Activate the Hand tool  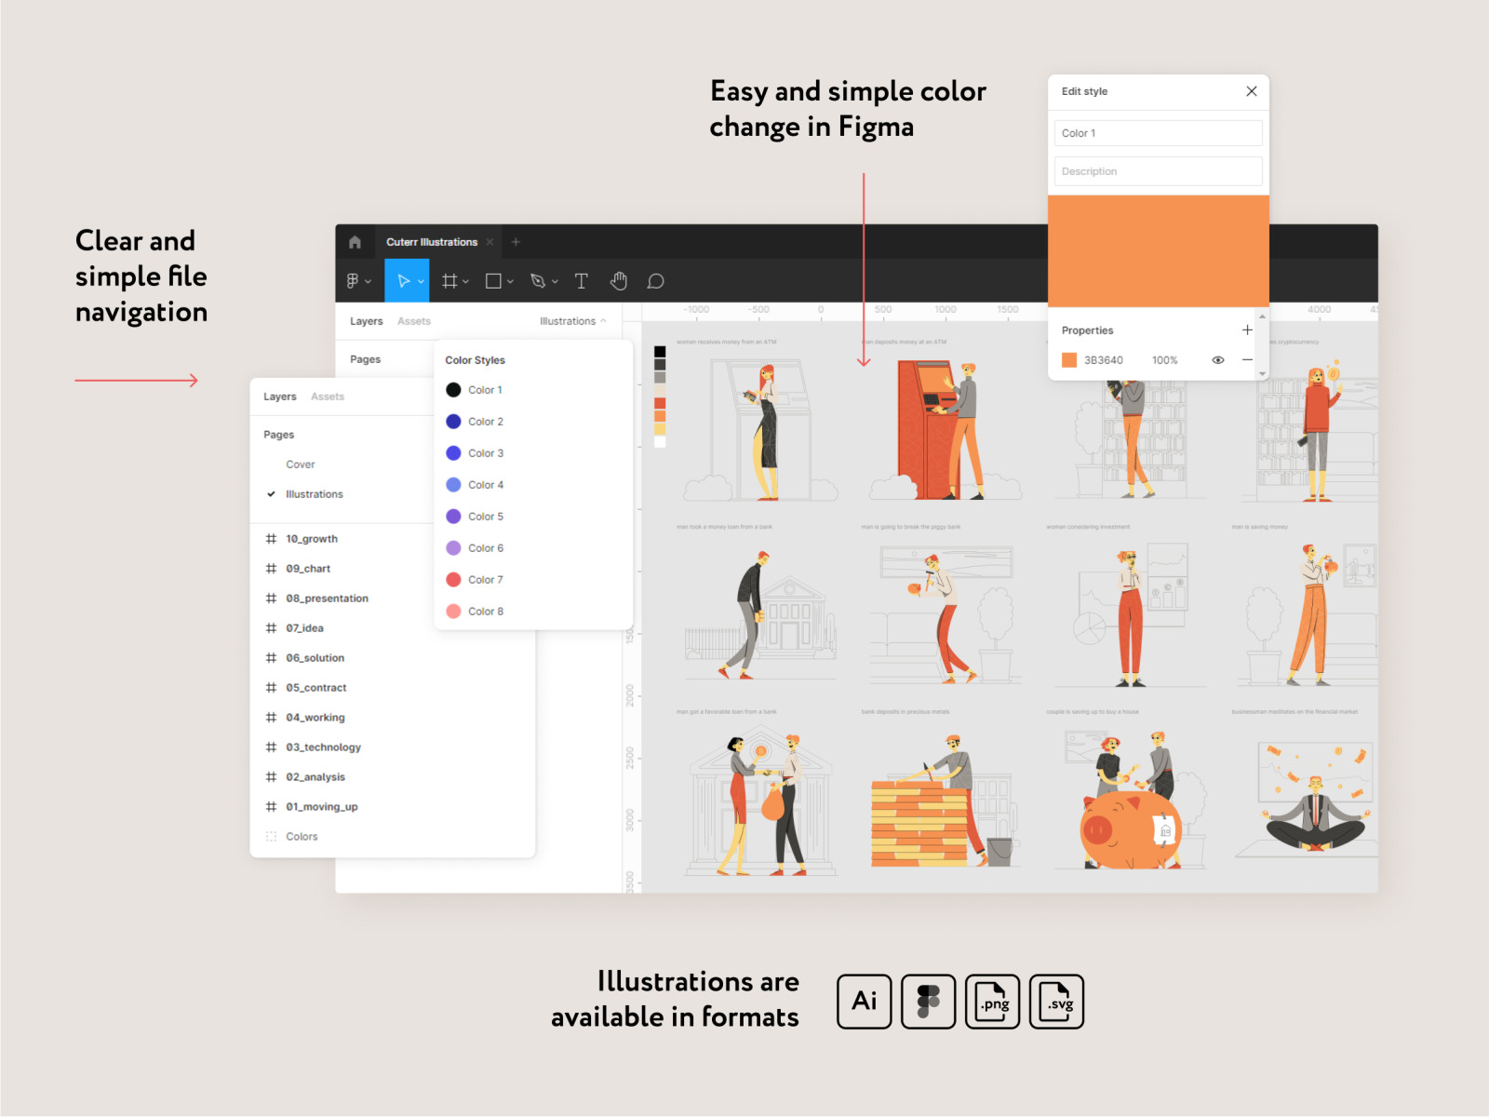(619, 281)
